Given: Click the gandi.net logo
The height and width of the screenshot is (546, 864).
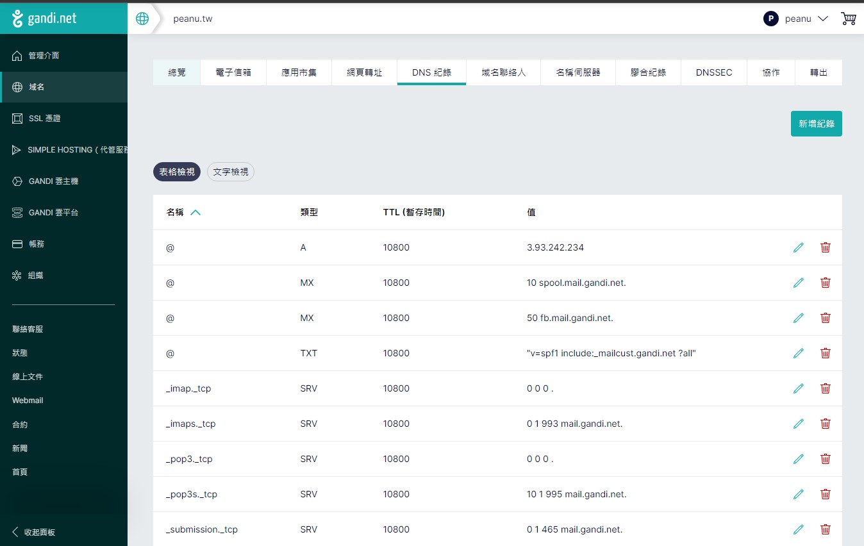Looking at the screenshot, I should 44,19.
